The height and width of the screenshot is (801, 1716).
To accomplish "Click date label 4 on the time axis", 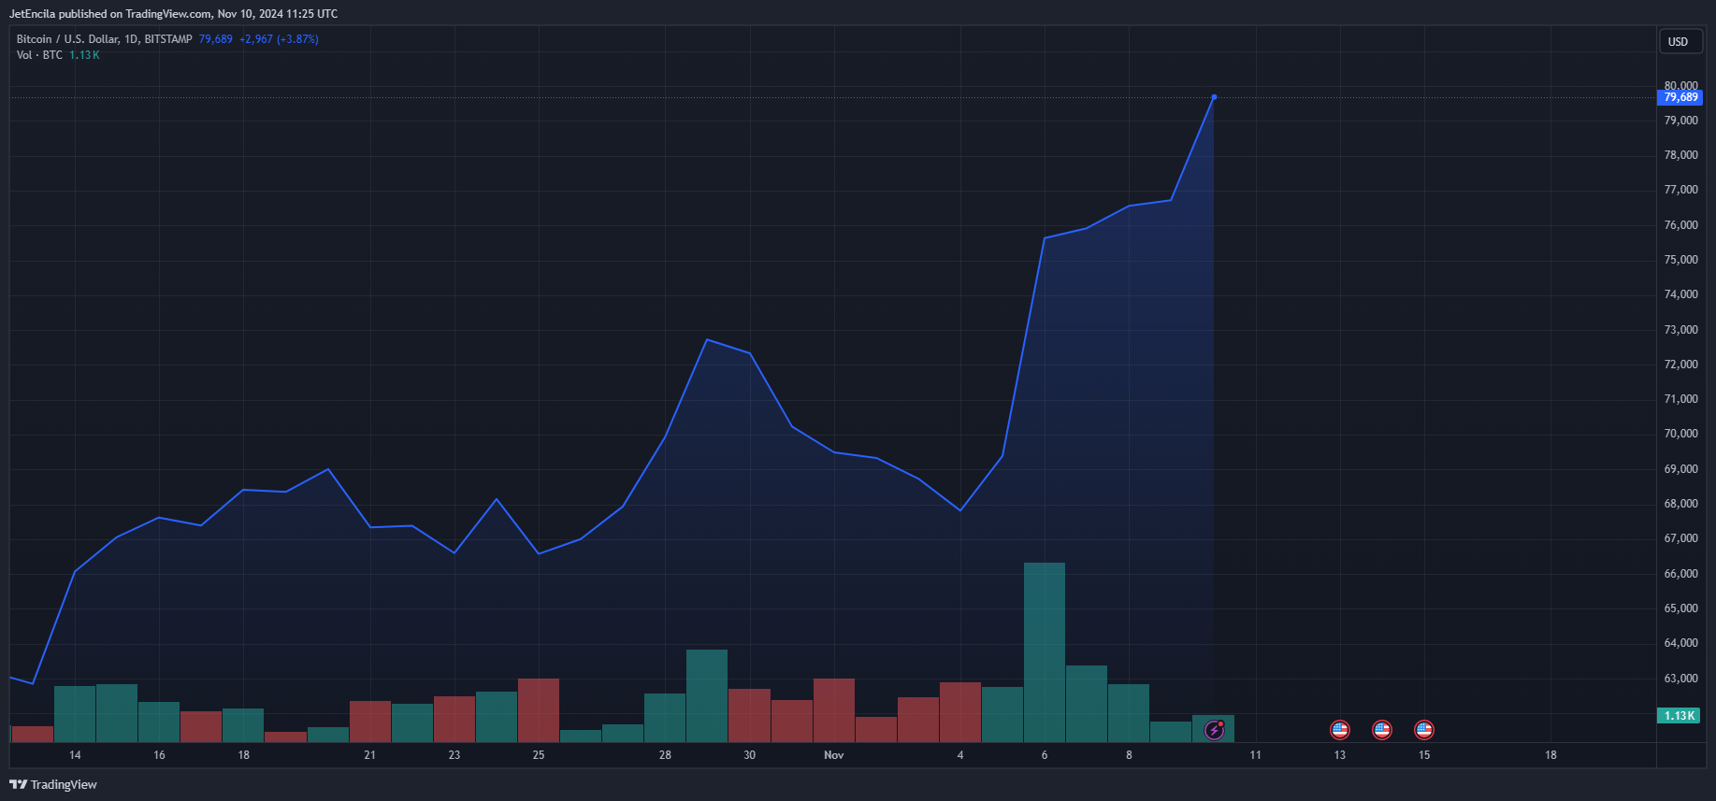I will pos(960,755).
